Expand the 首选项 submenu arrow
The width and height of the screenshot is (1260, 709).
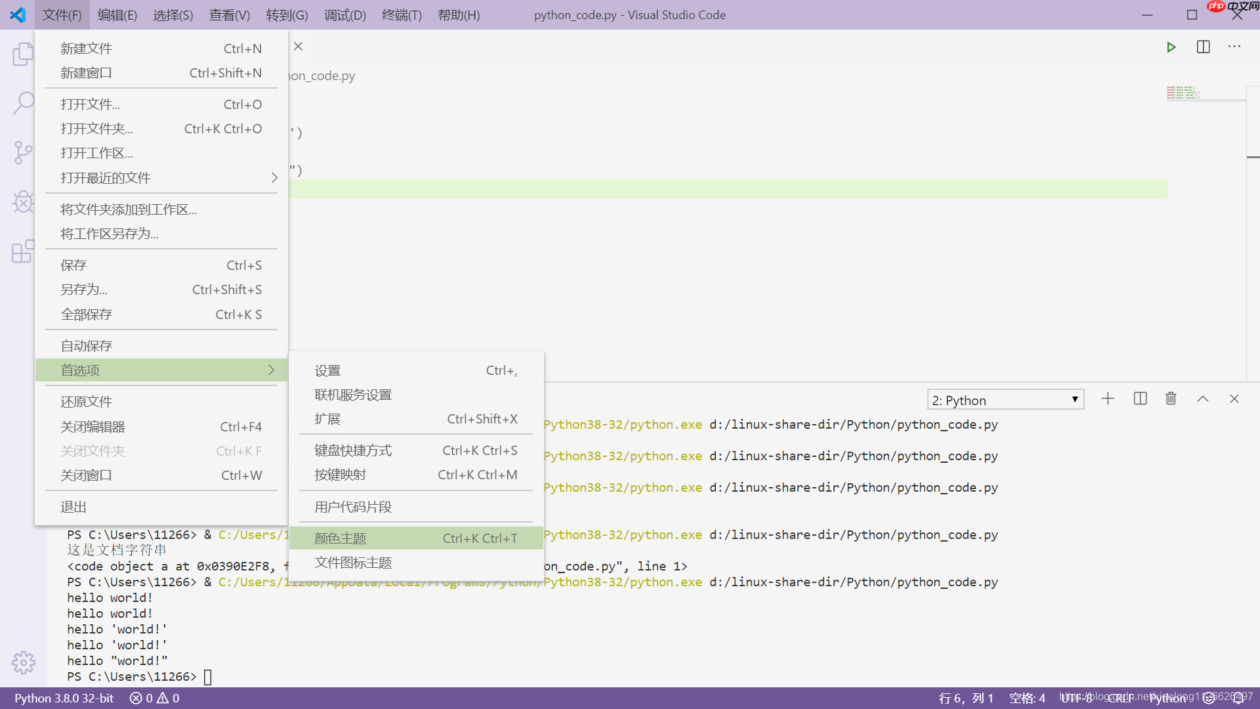pyautogui.click(x=271, y=370)
